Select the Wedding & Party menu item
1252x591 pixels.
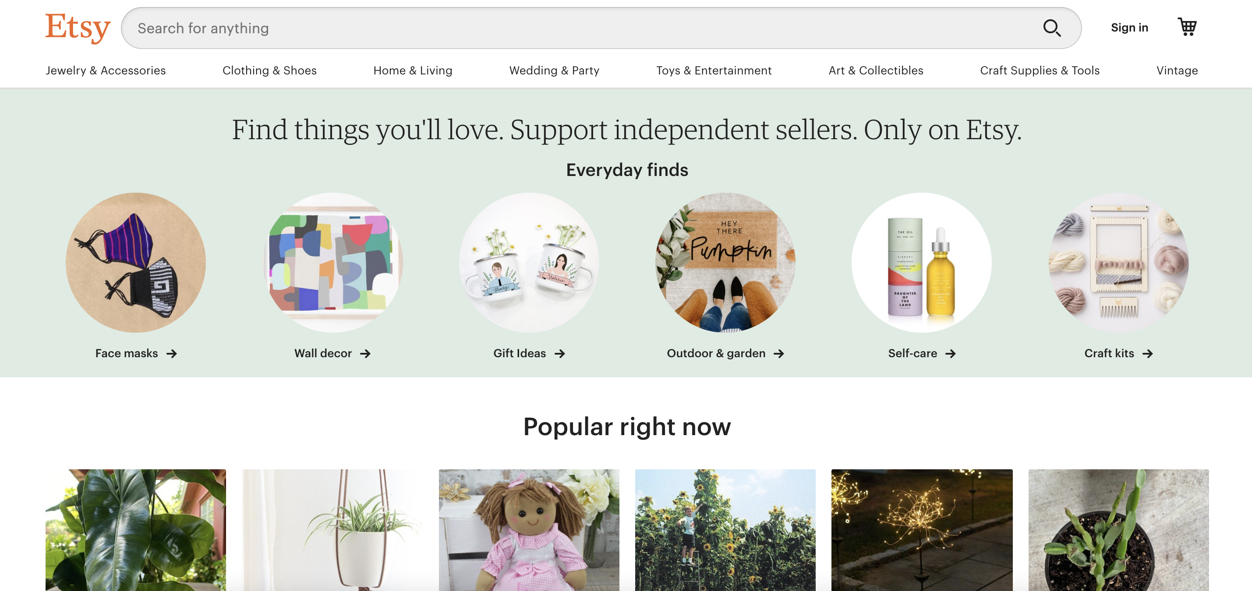point(554,70)
